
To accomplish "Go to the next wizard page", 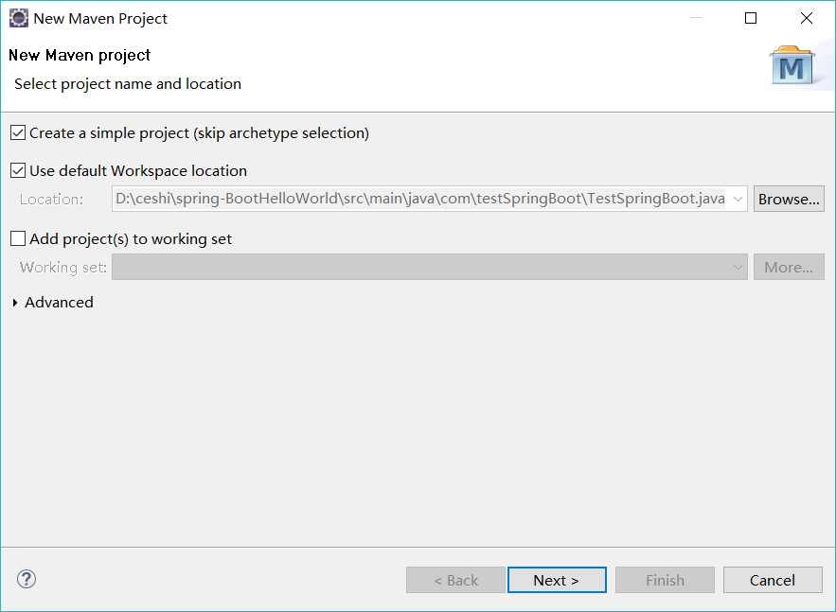I will [556, 580].
